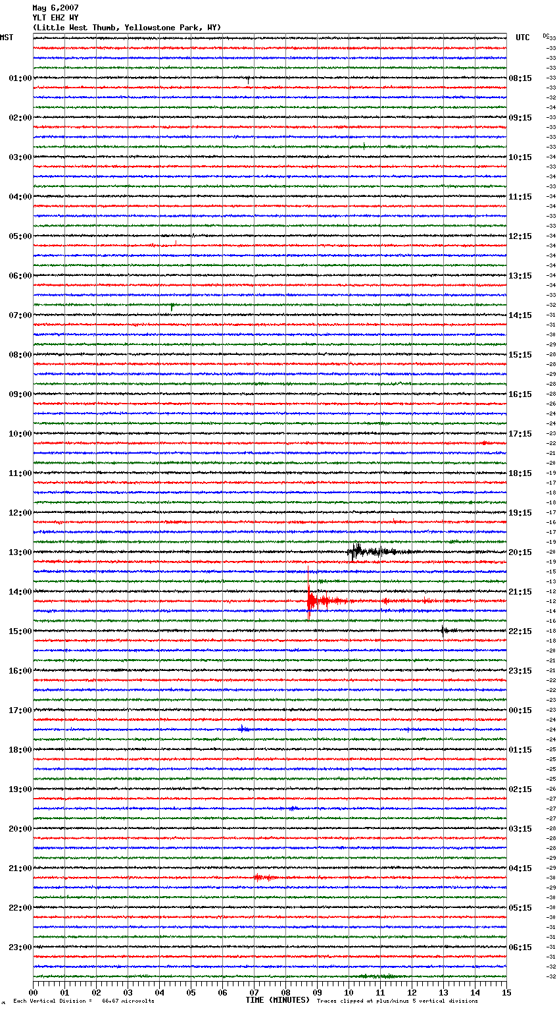This screenshot has height=1010, width=559.
Task: Click the "12:15" UTC time label
Action: coord(520,236)
